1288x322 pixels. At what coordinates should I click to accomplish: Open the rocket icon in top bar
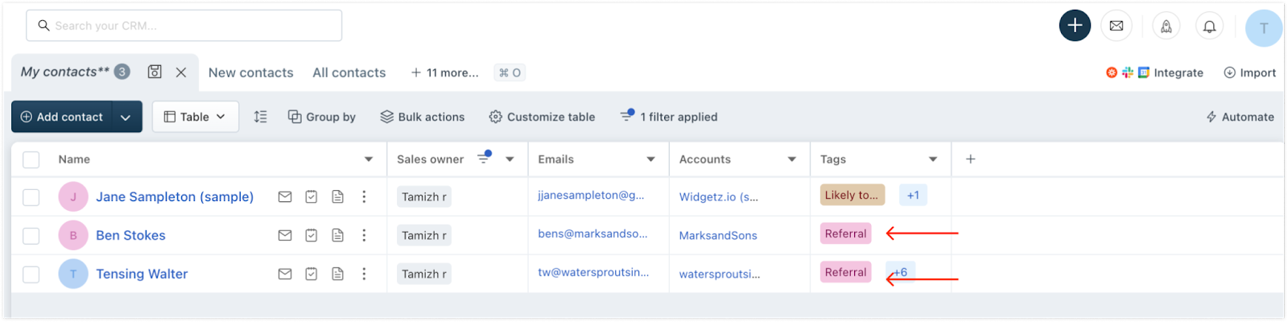click(x=1166, y=27)
